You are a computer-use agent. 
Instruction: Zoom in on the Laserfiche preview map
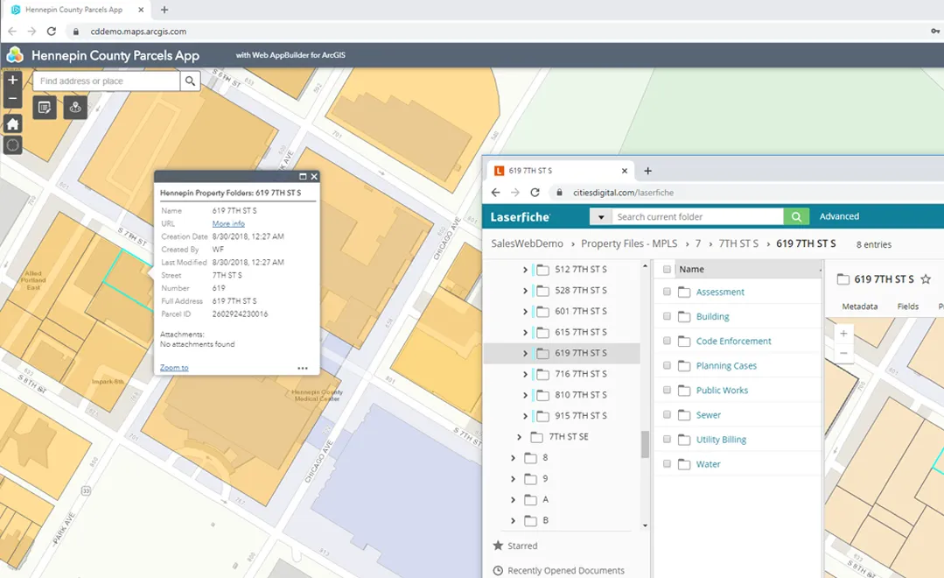coord(843,334)
